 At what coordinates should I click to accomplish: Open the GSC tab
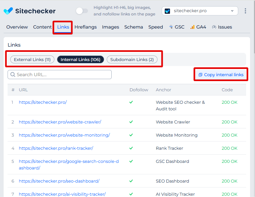tap(177, 27)
